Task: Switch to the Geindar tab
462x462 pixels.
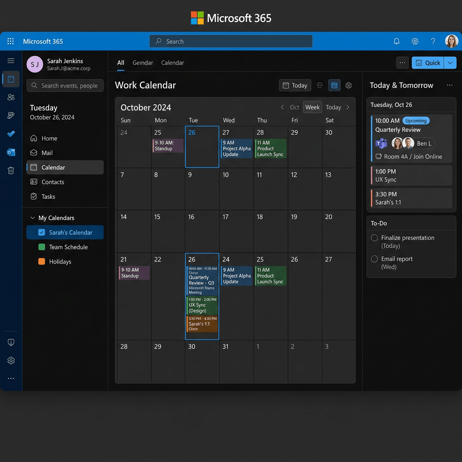Action: click(143, 63)
